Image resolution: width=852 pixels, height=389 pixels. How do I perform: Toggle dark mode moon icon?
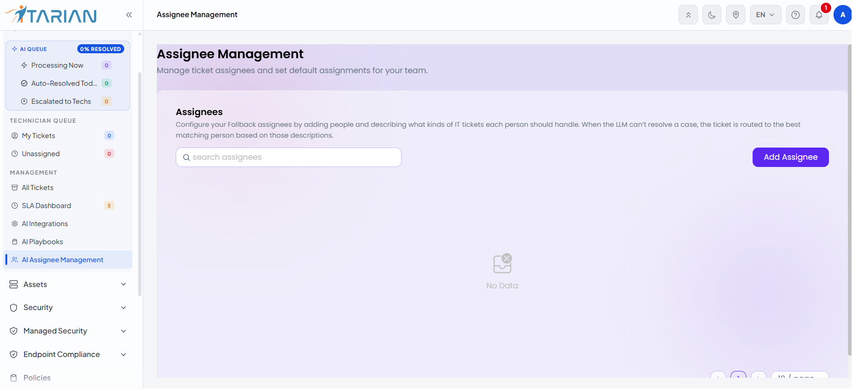coord(712,15)
